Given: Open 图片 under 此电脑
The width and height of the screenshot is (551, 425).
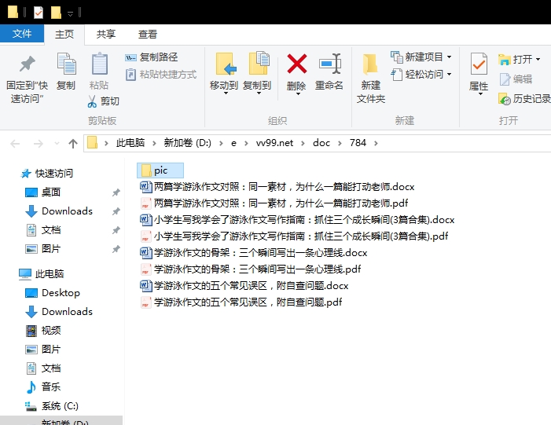Looking at the screenshot, I should [43, 350].
